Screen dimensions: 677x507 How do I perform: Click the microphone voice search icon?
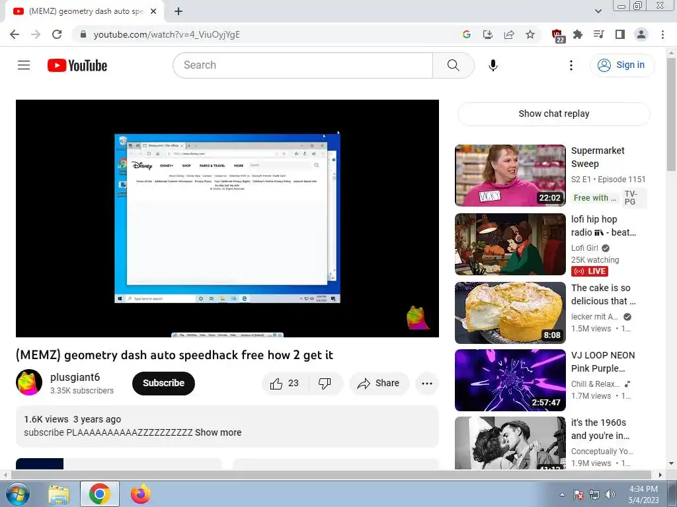pyautogui.click(x=493, y=65)
